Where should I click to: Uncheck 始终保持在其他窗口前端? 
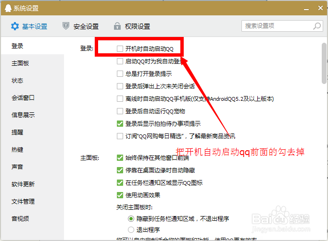click(120, 157)
